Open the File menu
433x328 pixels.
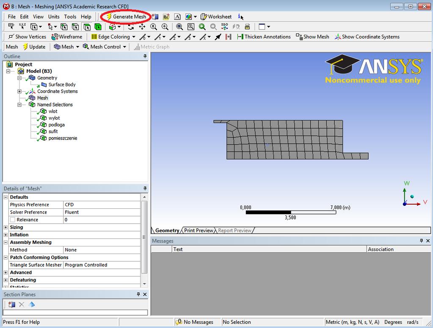pos(11,17)
